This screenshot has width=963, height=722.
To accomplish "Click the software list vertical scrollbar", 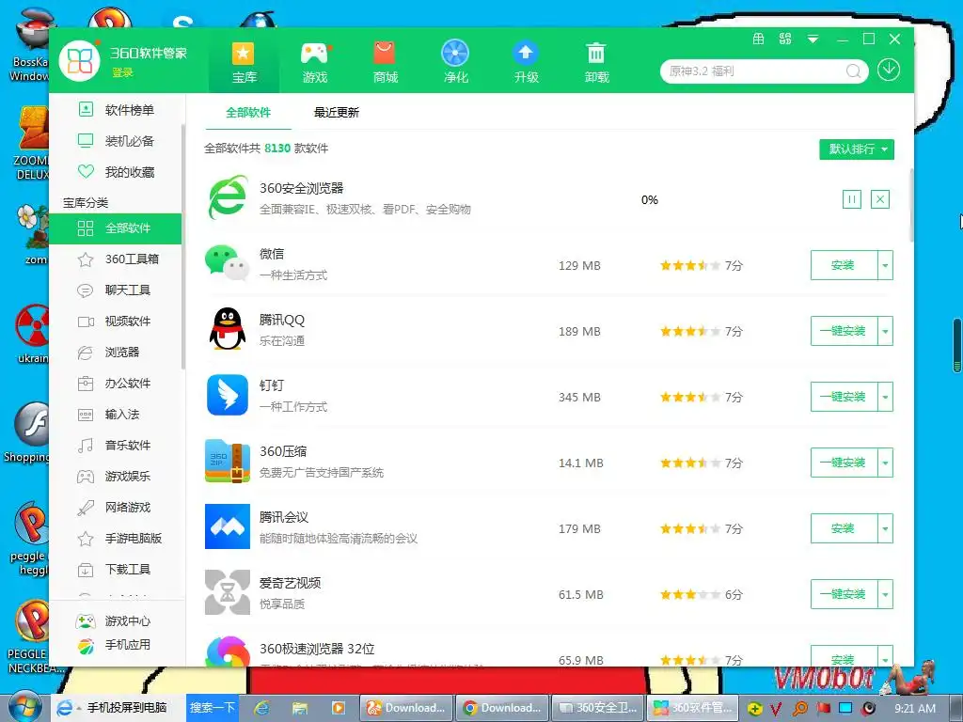I will [911, 206].
